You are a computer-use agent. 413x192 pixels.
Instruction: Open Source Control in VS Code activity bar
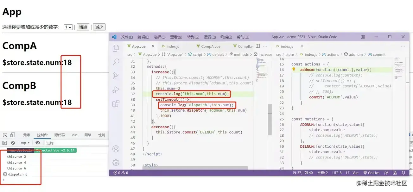(x=116, y=76)
